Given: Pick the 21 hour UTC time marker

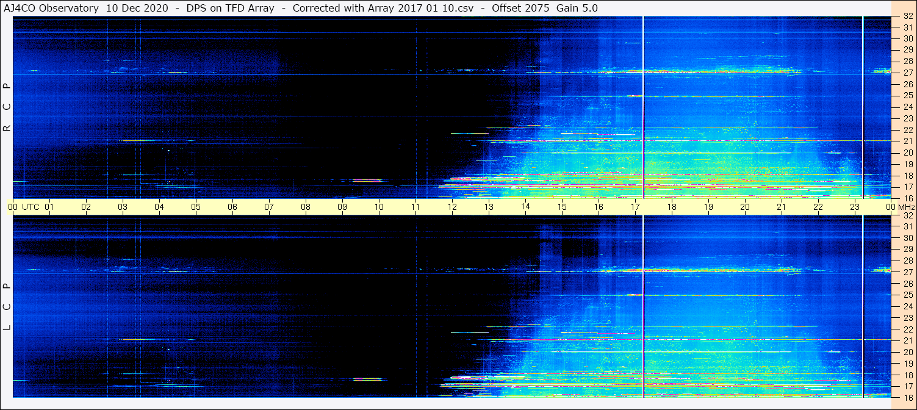Looking at the screenshot, I should [782, 207].
